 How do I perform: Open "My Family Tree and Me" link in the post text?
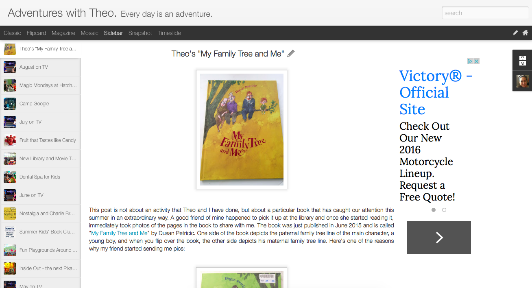[119, 233]
